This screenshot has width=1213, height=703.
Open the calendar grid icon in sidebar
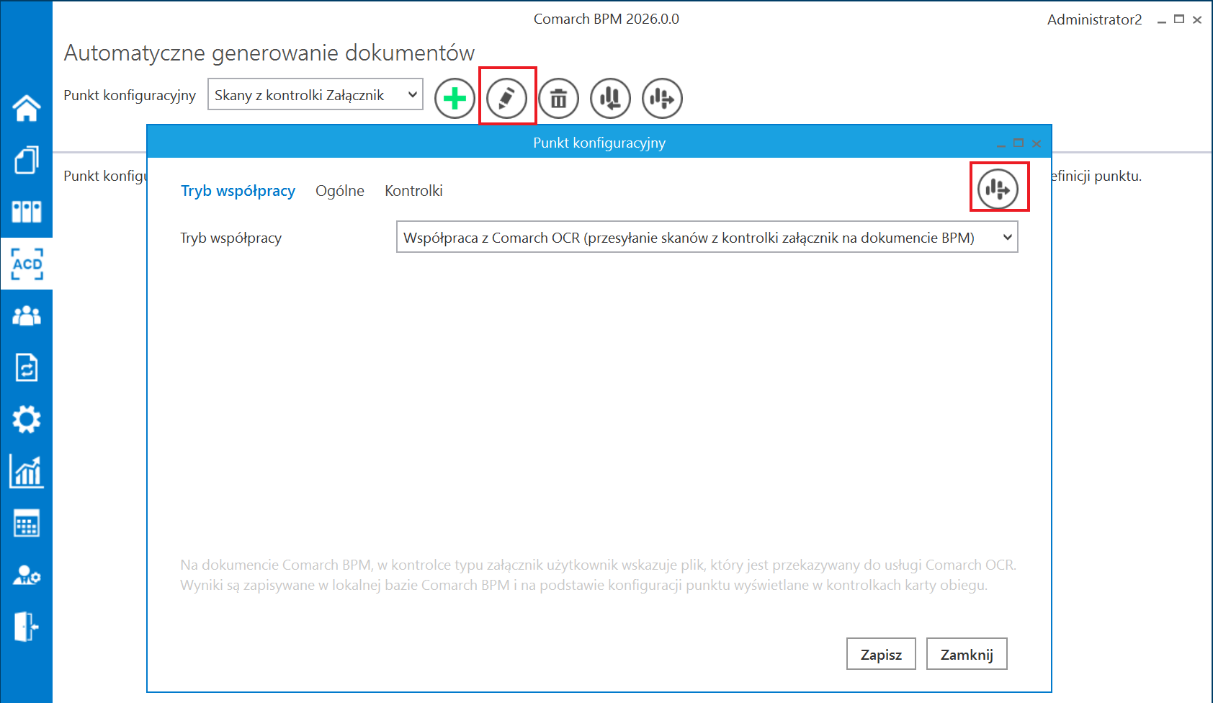27,524
